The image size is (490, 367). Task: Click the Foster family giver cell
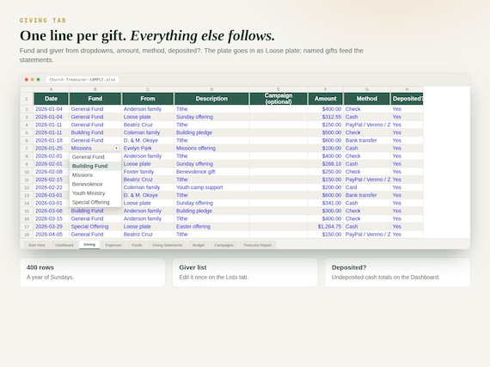pos(148,172)
